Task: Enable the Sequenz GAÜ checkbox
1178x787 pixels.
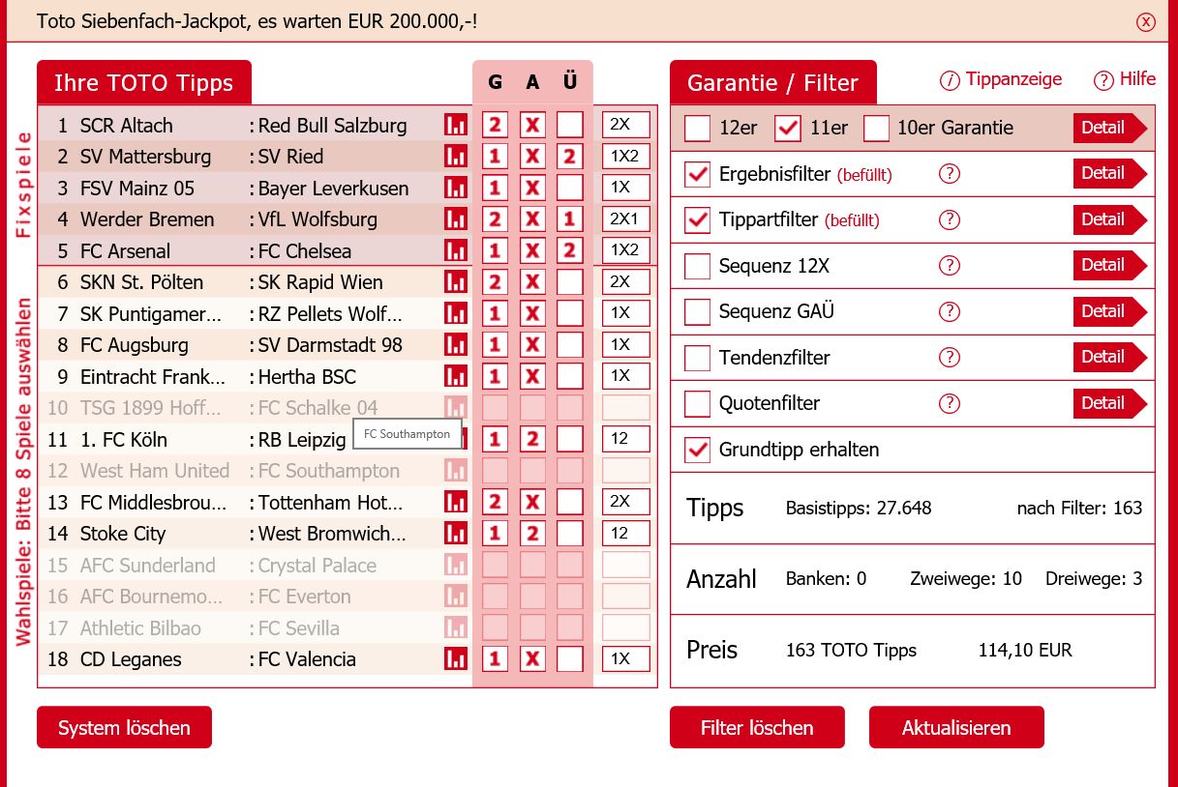Action: (x=697, y=311)
